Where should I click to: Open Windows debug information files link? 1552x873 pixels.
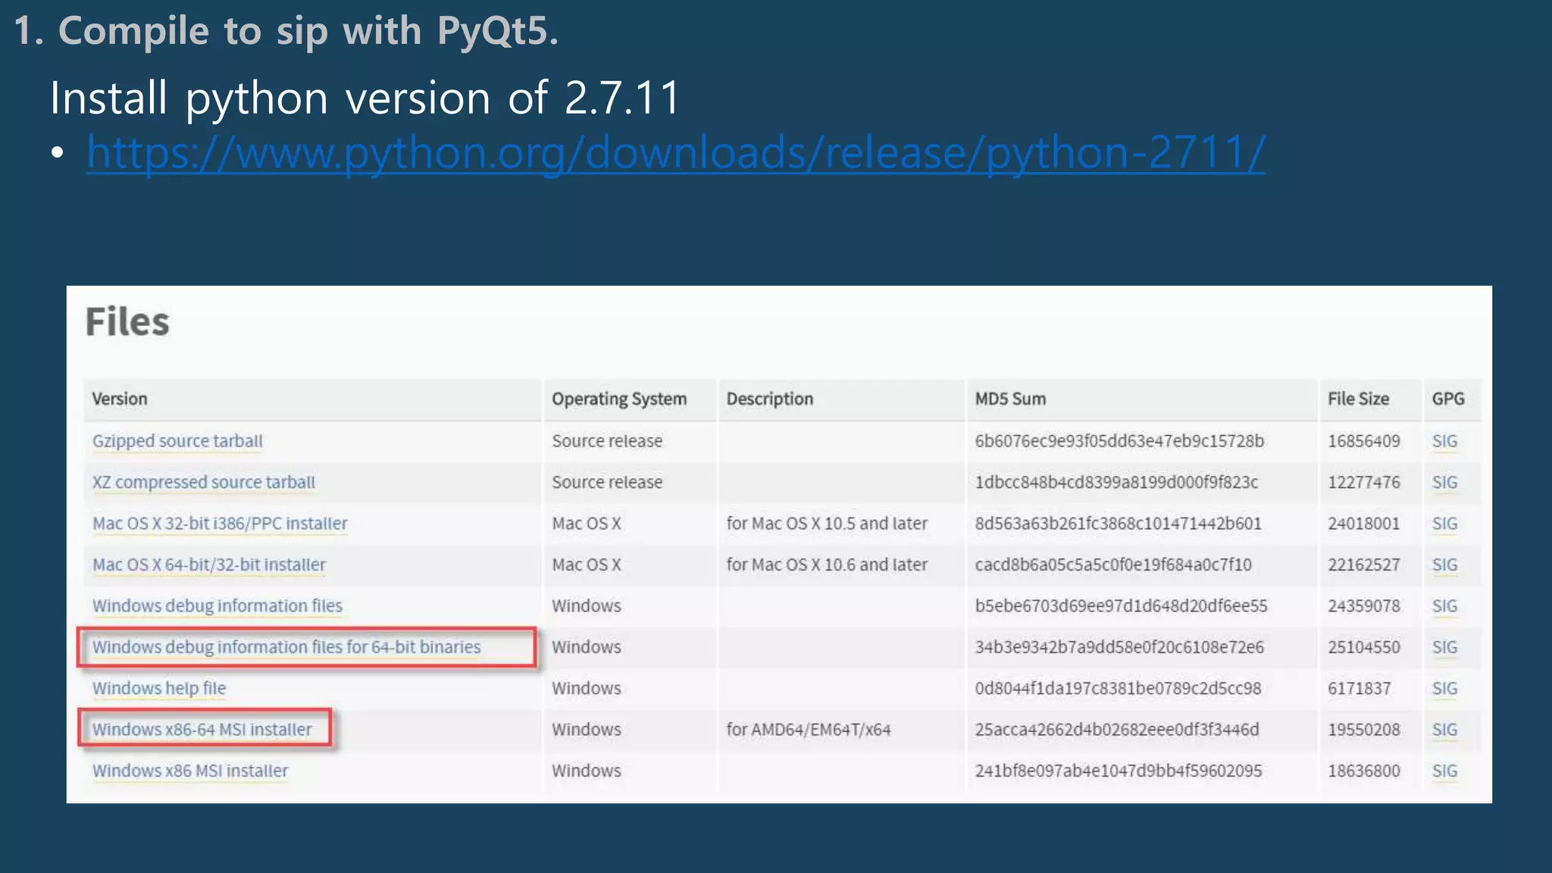pos(217,605)
